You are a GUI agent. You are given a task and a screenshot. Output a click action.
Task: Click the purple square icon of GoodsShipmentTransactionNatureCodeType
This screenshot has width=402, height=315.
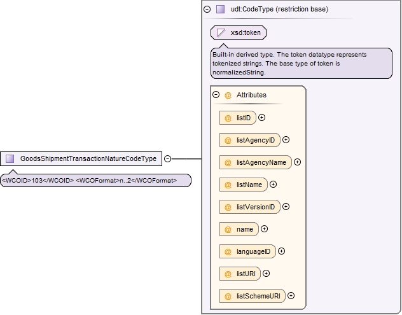pyautogui.click(x=10, y=159)
